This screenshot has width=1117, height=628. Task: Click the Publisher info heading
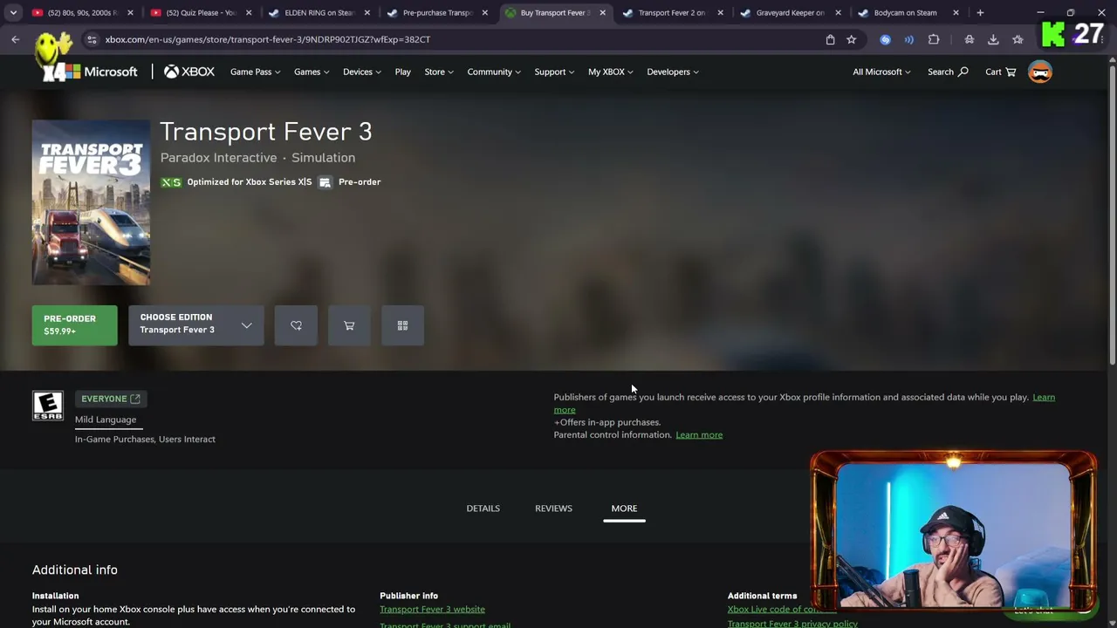(408, 596)
